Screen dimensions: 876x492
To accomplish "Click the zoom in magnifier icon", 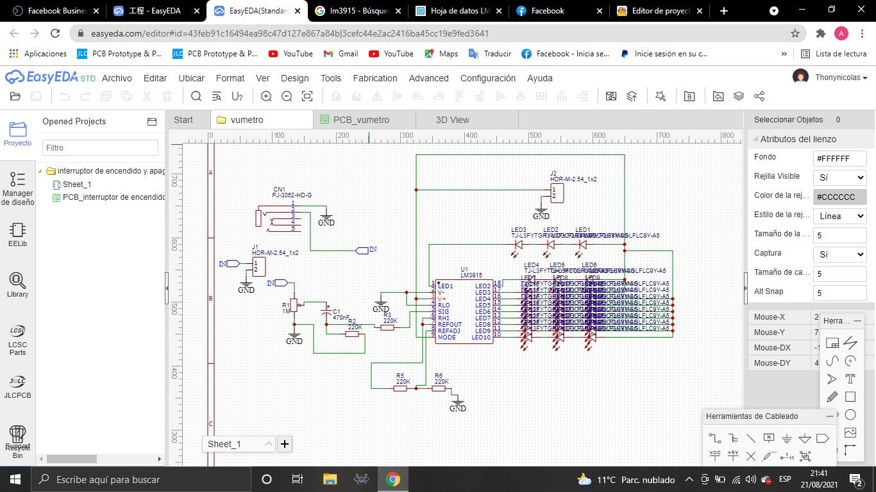I will coord(266,96).
